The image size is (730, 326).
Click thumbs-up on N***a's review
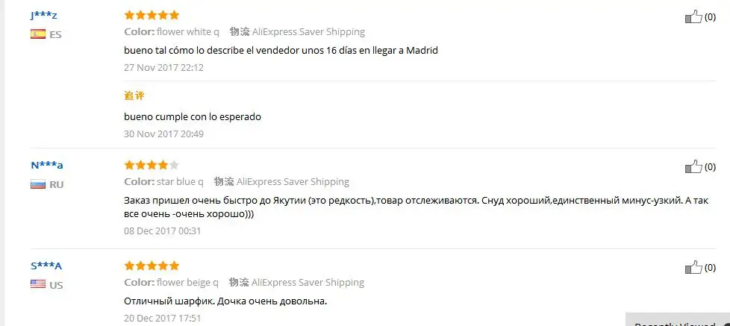pyautogui.click(x=693, y=167)
